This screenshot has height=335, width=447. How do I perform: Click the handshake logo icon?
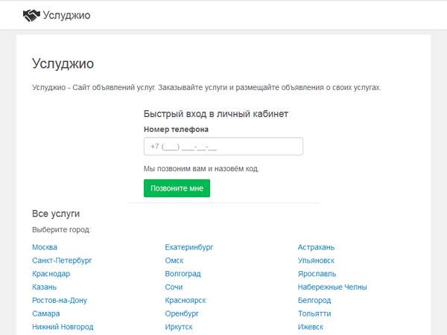click(x=31, y=15)
